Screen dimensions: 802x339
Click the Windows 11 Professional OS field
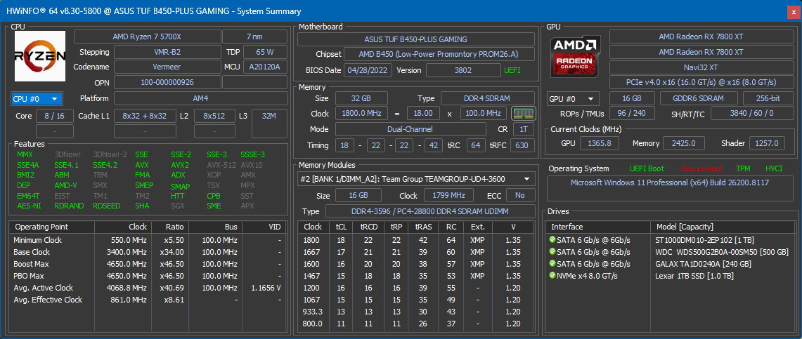pos(670,183)
